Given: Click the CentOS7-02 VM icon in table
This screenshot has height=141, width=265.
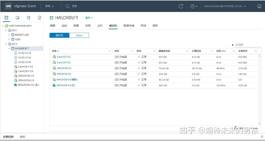Looking at the screenshot, I should coord(54,57).
